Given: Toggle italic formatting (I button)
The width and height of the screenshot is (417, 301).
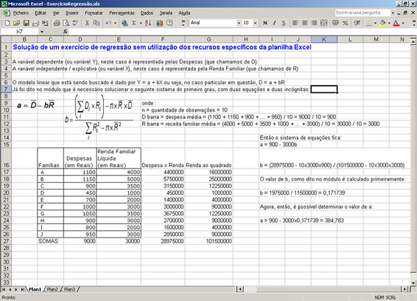Looking at the screenshot, I should (x=274, y=23).
